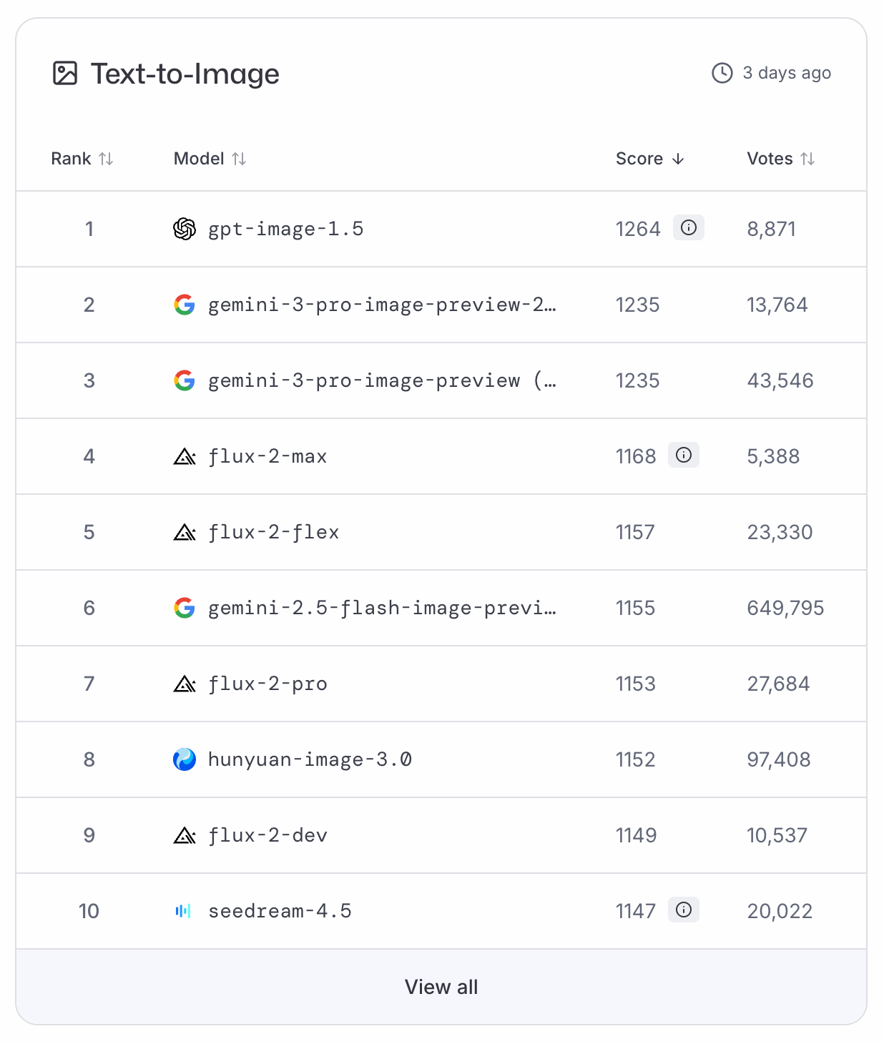Screen dimensions: 884x1044
Task: Toggle sorting on the Votes column
Action: click(809, 159)
